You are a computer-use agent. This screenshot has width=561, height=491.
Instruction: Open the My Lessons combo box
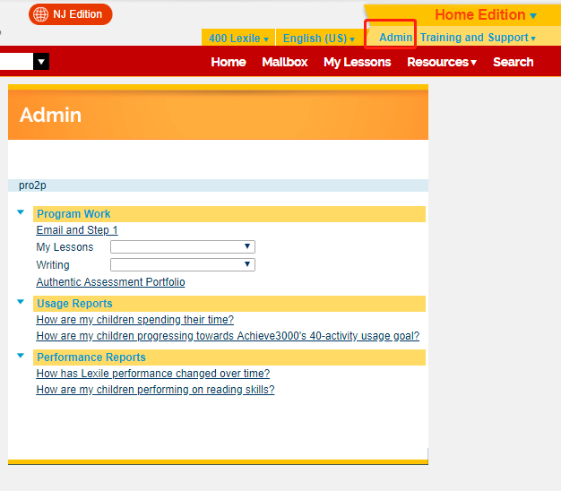(x=183, y=246)
